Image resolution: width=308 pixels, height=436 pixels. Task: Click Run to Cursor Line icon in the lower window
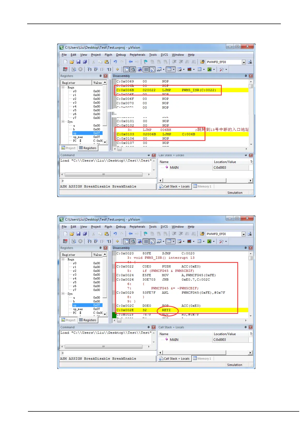tap(109, 241)
